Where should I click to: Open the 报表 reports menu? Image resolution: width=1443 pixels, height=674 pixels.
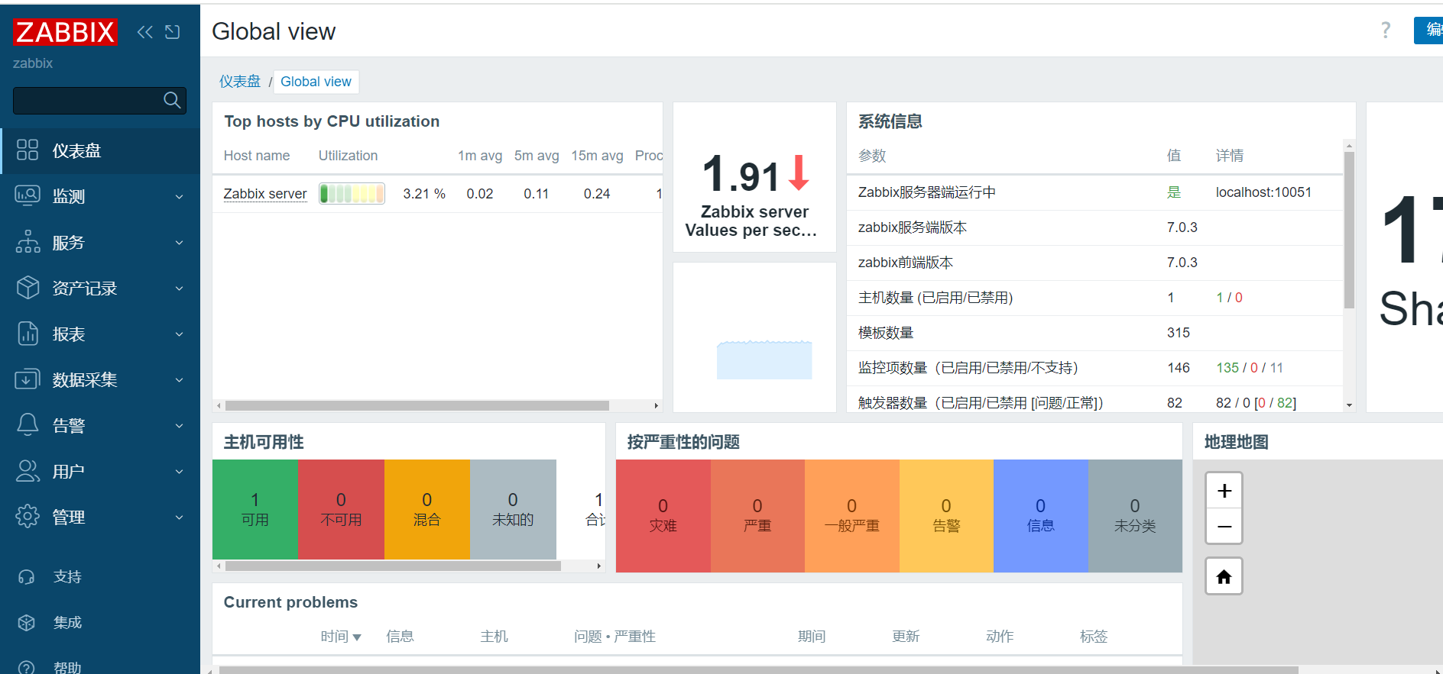tap(100, 334)
